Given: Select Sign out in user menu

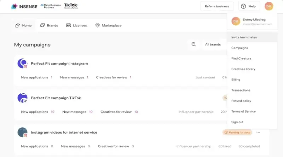Looking at the screenshot, I should click(x=237, y=122).
